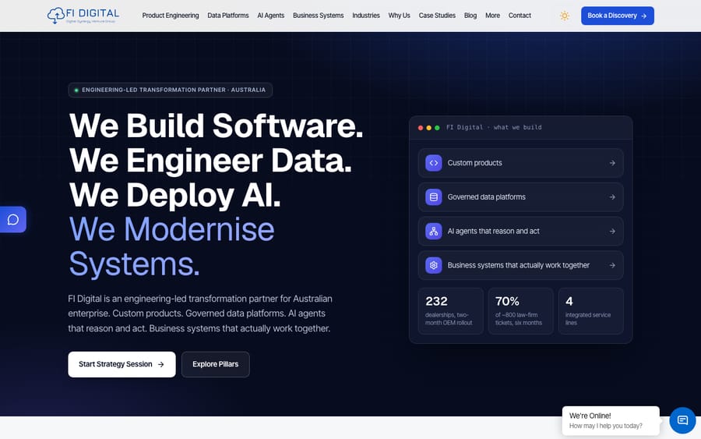Open the left-edge chat bubble widget
This screenshot has height=439, width=701.
coord(13,219)
